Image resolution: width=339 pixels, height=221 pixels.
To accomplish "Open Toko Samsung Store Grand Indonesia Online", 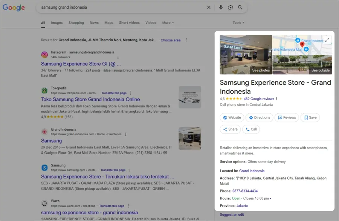I will point(90,99).
